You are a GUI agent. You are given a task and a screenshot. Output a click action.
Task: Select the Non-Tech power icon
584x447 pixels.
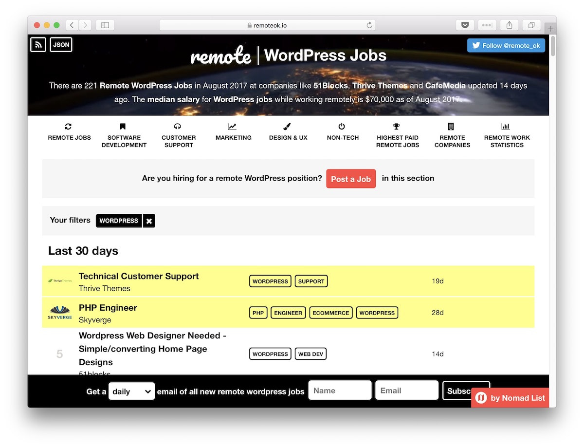point(343,126)
